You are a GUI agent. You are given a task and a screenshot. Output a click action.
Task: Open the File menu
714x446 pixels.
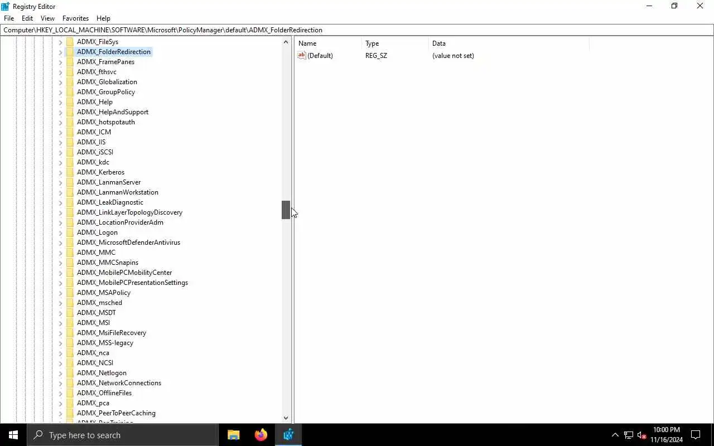coord(9,18)
